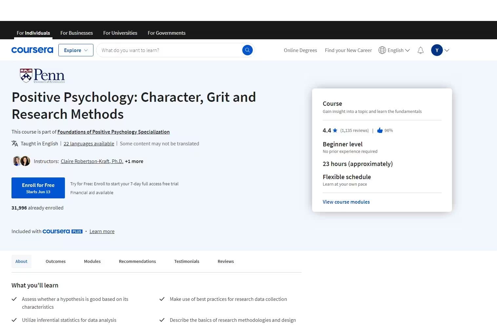Click the 31,996 already enrolled text

(x=37, y=208)
